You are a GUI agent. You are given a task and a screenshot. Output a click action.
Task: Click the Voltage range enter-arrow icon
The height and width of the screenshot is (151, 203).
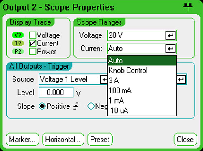(x=171, y=35)
